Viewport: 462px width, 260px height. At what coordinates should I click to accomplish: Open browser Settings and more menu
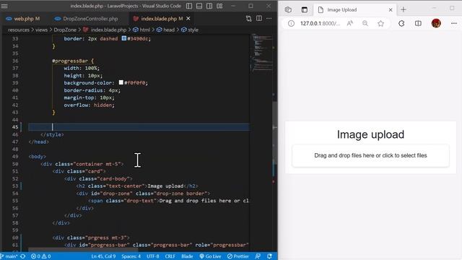[454, 23]
